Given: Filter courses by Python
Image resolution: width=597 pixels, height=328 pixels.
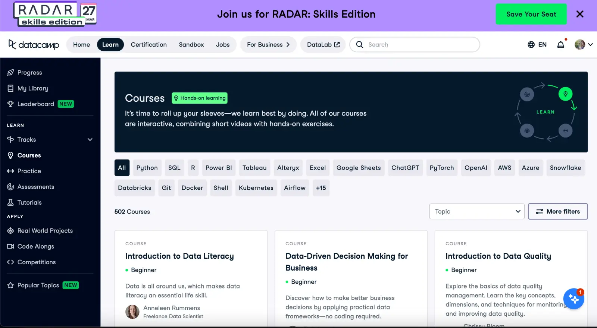Looking at the screenshot, I should click(x=147, y=168).
